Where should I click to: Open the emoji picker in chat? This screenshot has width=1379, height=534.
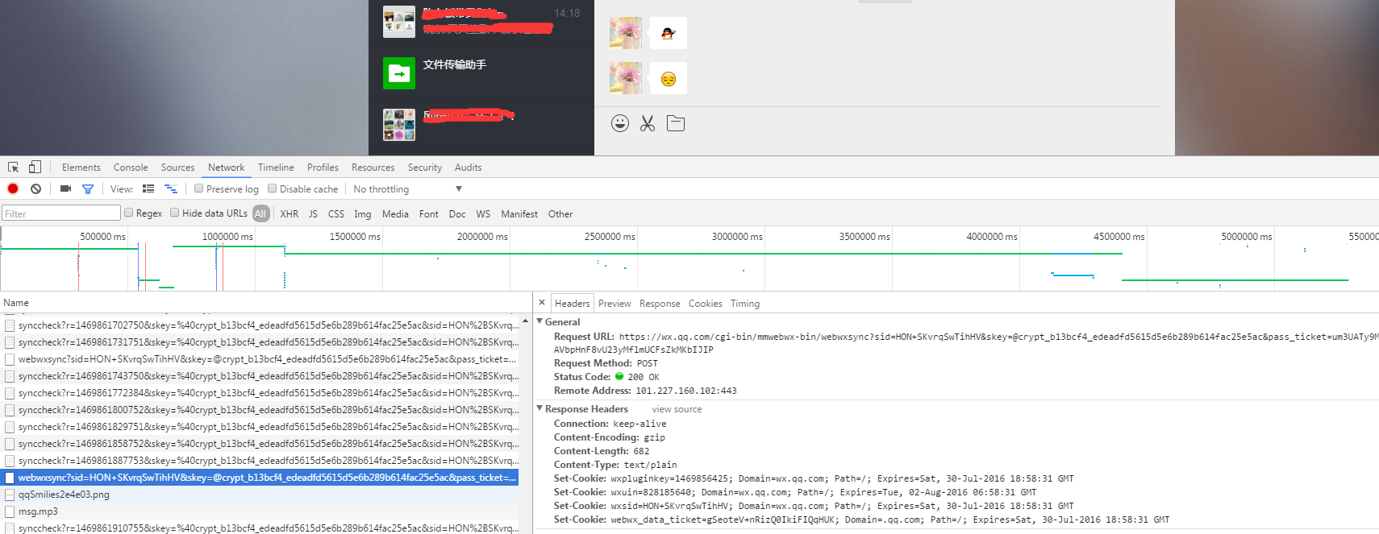click(x=619, y=123)
